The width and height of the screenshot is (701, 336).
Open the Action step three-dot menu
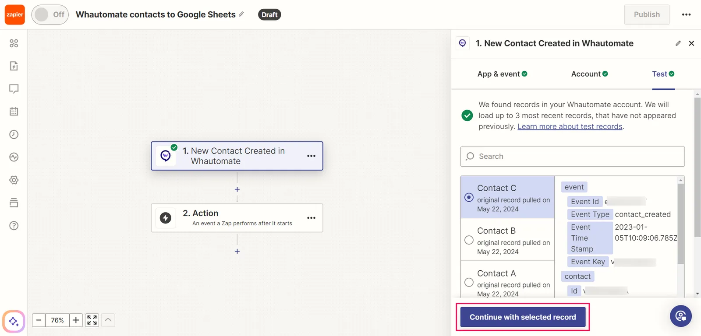(312, 218)
